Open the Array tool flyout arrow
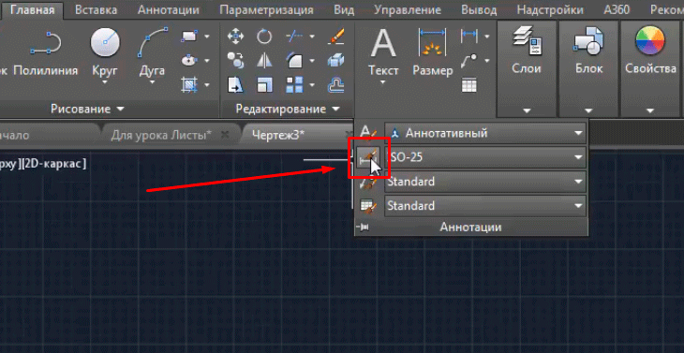 click(311, 84)
